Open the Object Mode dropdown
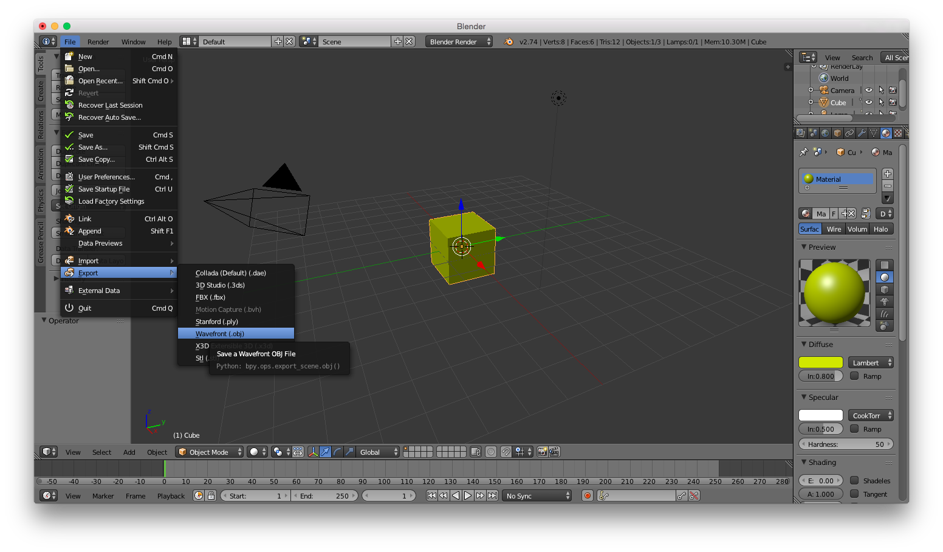This screenshot has height=552, width=943. pyautogui.click(x=210, y=452)
